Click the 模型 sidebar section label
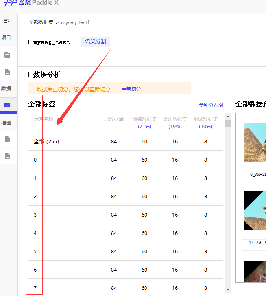Screen dimensions: 266x296 pos(6,123)
